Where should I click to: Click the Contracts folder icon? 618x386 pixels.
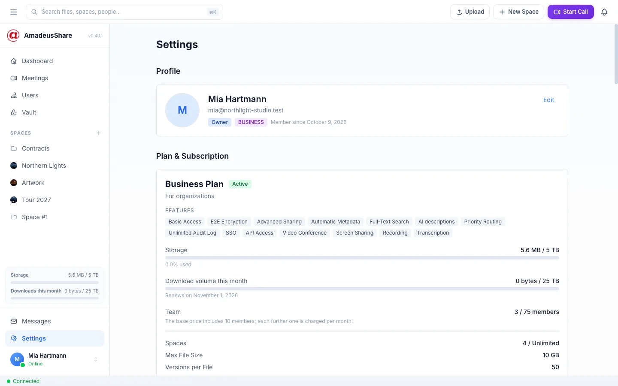point(14,148)
